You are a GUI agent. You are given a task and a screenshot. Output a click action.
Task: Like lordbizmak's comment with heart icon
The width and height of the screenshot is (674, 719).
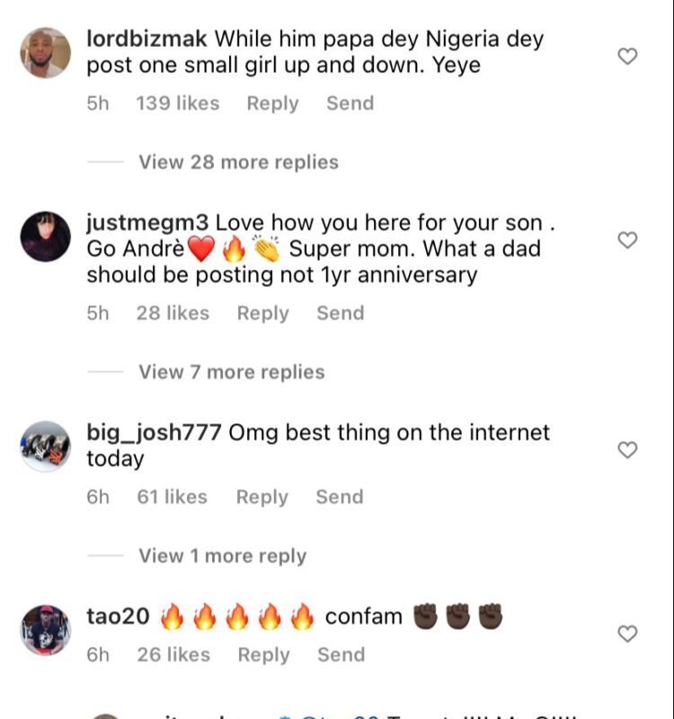pyautogui.click(x=628, y=57)
